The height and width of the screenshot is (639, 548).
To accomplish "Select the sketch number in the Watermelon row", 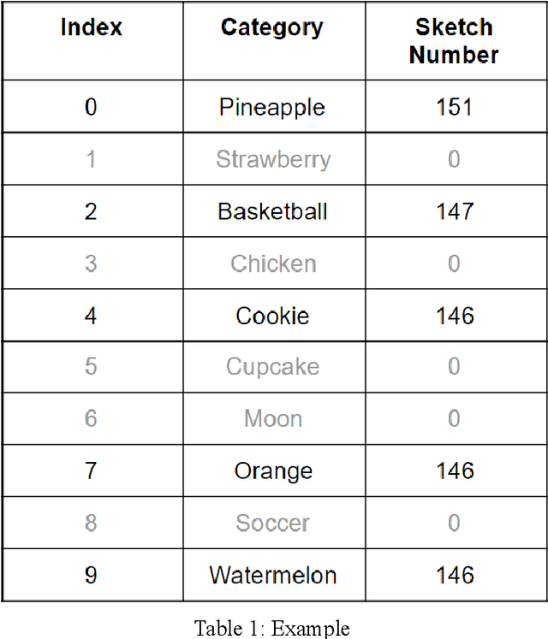I will tap(454, 575).
